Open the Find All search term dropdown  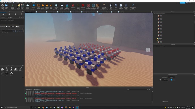[12, 31]
